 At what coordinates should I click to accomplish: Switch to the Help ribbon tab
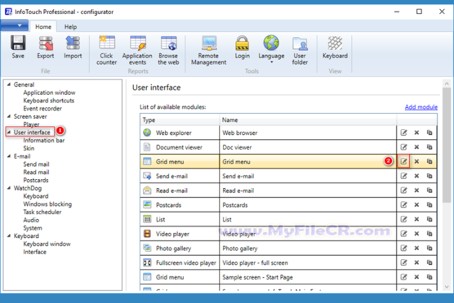click(71, 27)
